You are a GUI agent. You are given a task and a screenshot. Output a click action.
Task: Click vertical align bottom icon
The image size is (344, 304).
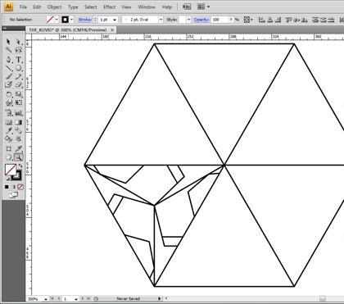(305, 20)
